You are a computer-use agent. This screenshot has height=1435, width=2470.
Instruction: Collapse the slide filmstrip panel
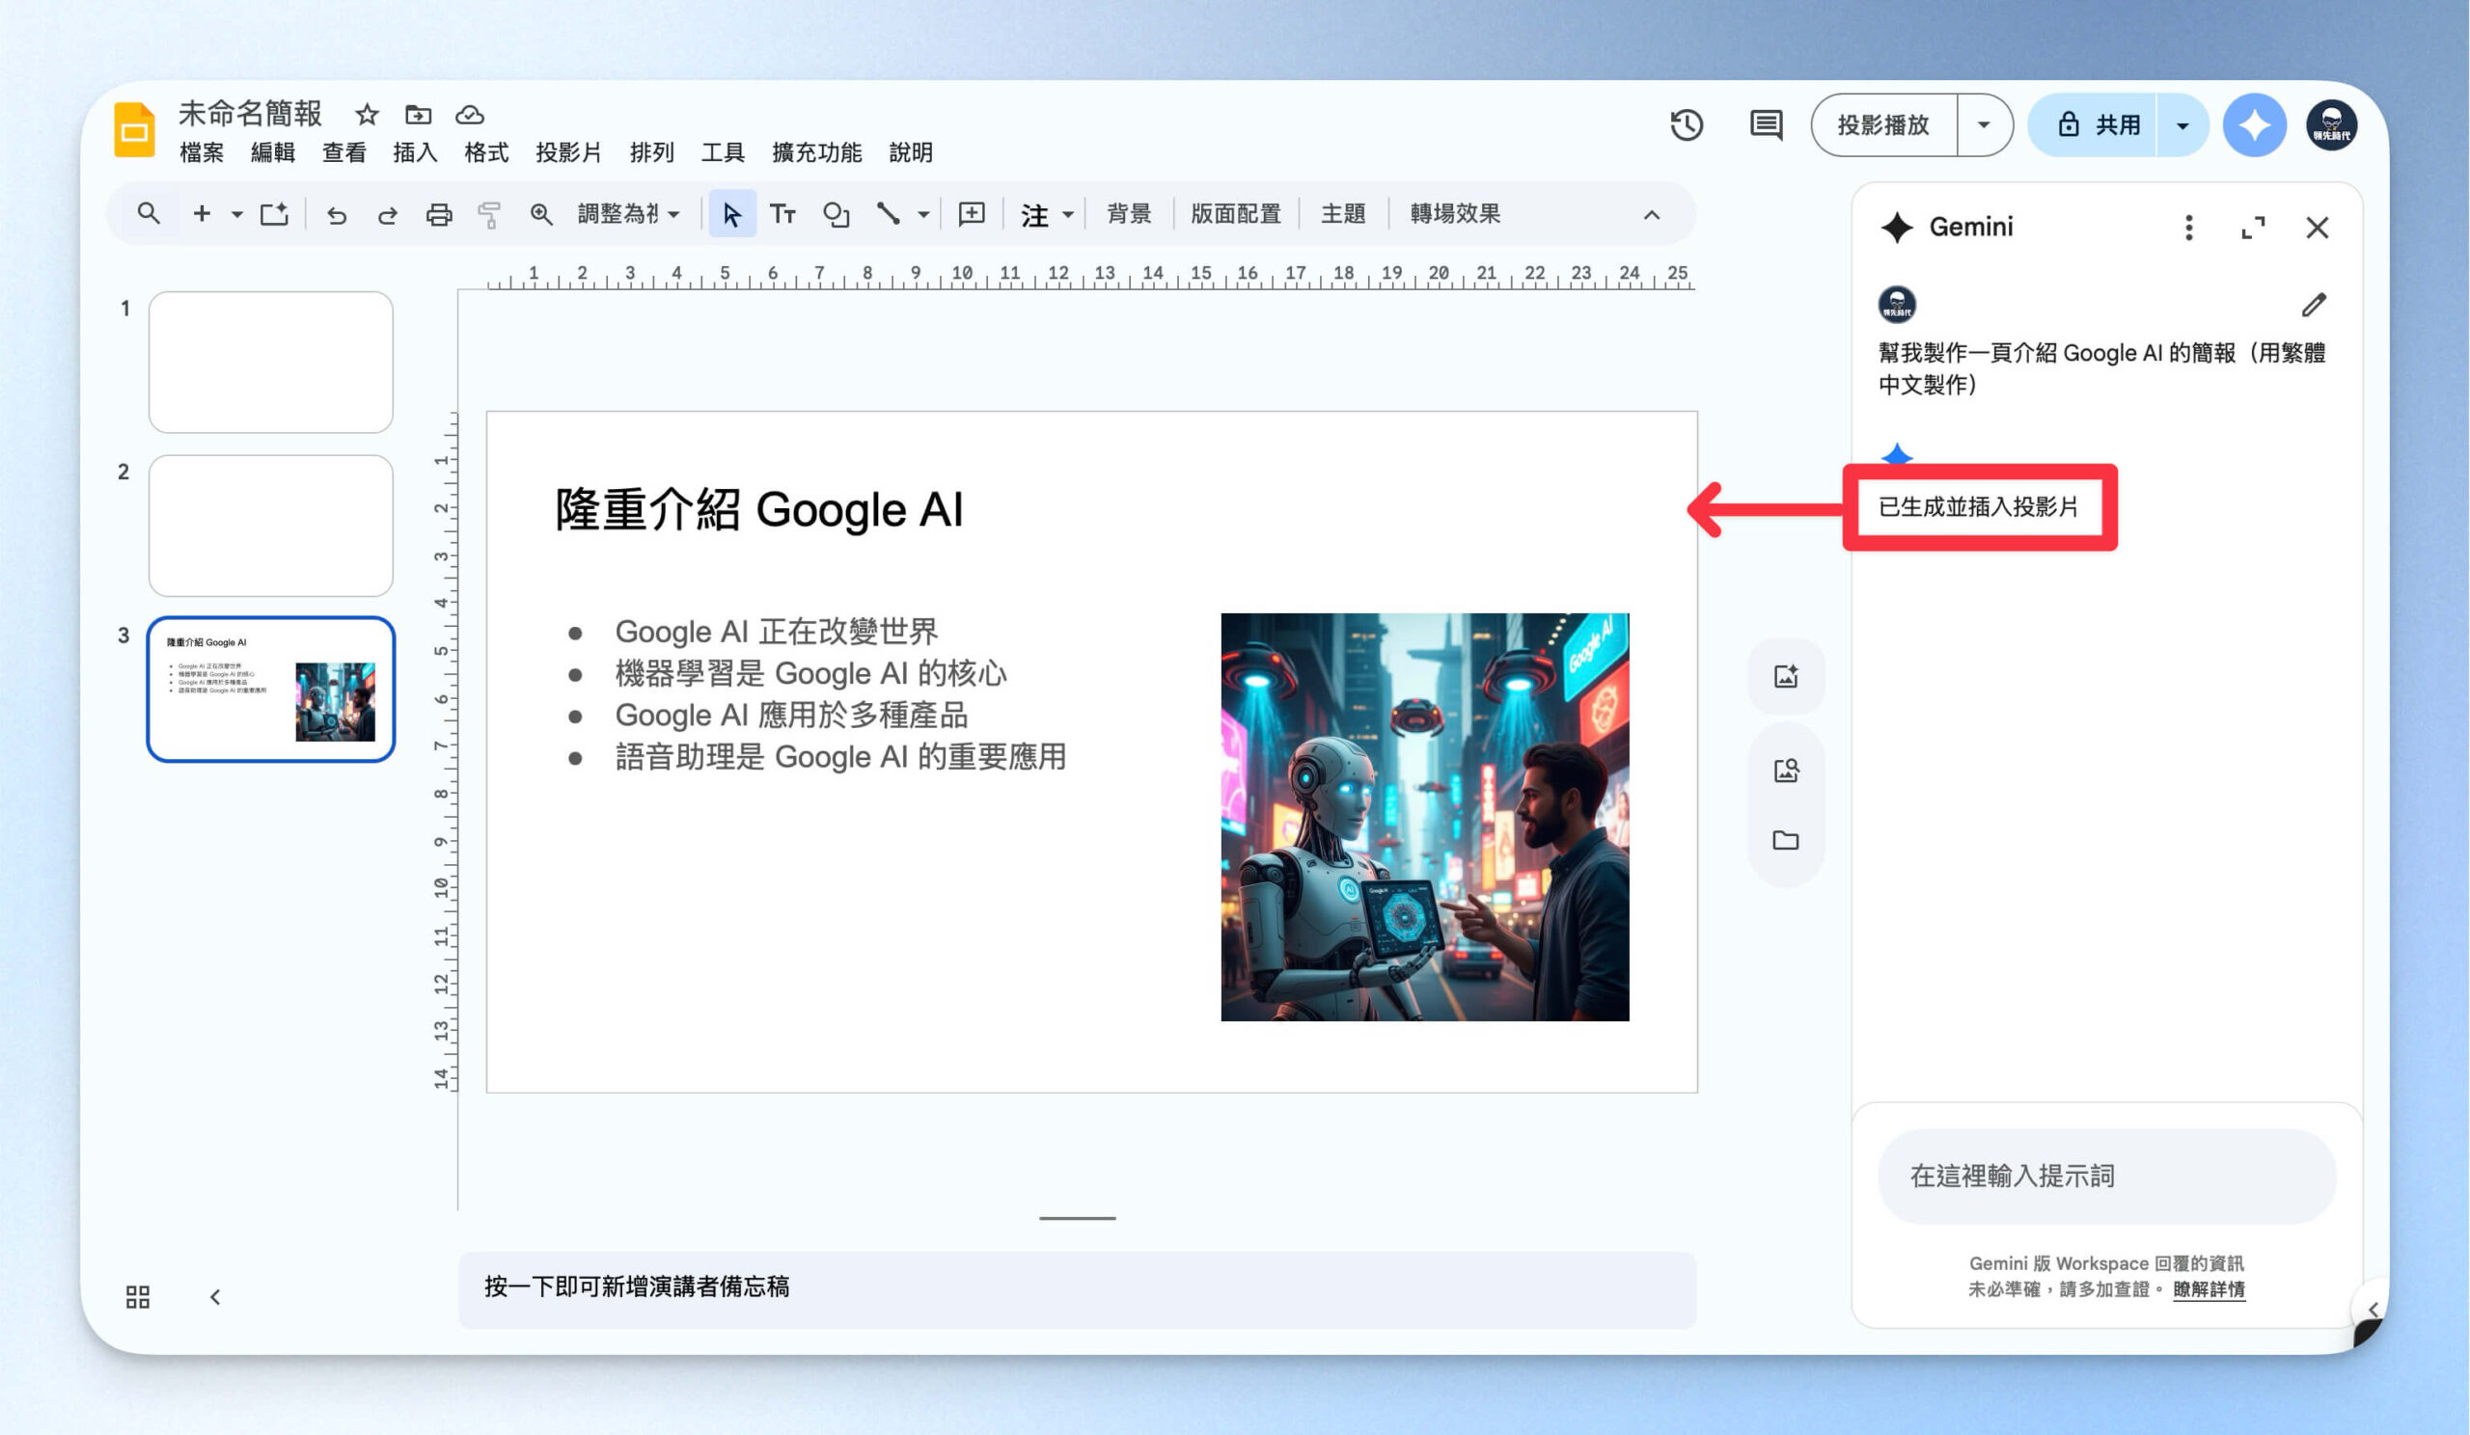pos(214,1297)
